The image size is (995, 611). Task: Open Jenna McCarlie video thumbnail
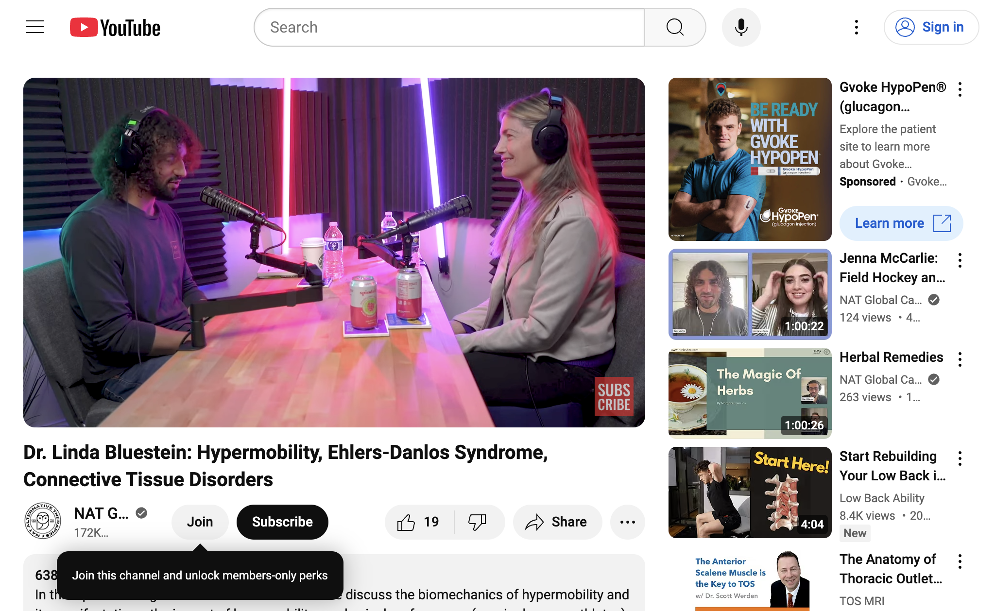(x=750, y=294)
